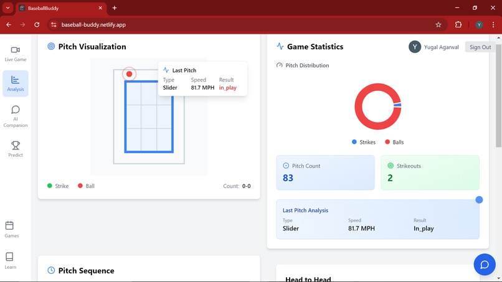Open the Learn book icon
The width and height of the screenshot is (502, 282).
coord(9,256)
